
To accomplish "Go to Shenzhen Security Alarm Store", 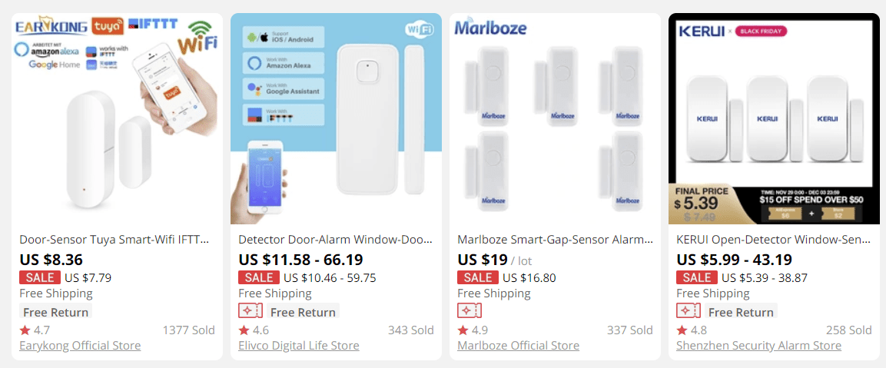I will click(x=758, y=346).
